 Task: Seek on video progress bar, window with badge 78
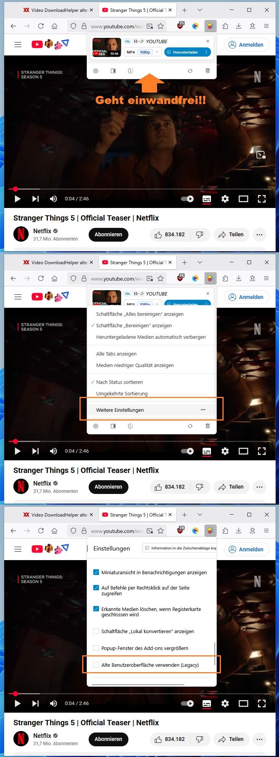(139, 694)
